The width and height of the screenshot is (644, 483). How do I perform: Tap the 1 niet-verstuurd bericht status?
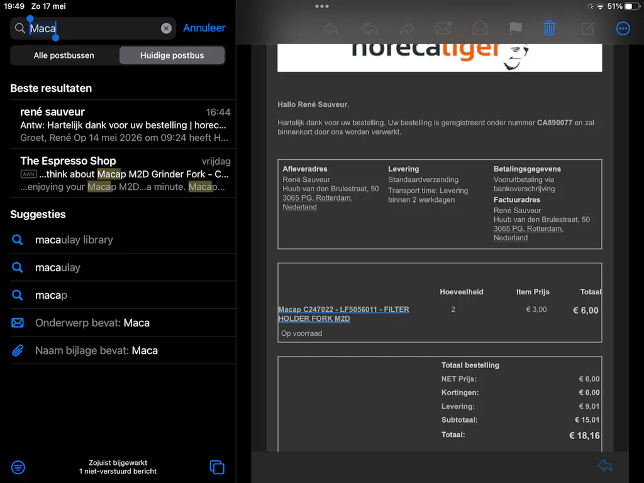coord(118,472)
